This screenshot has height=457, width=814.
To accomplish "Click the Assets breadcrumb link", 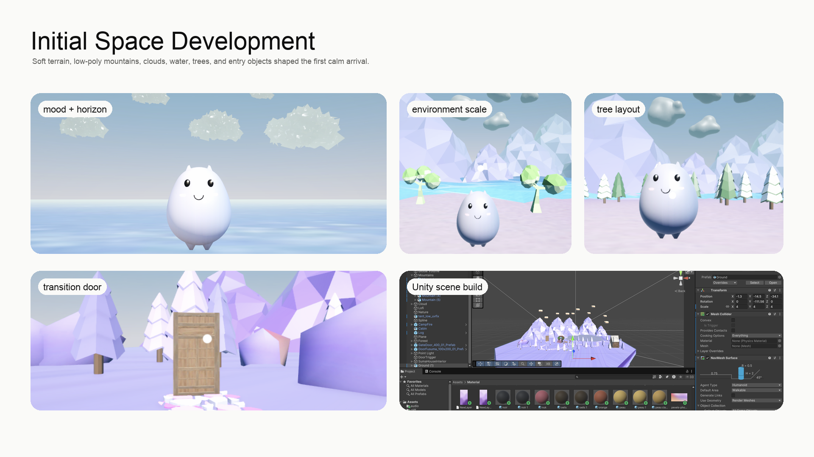I will [x=457, y=382].
